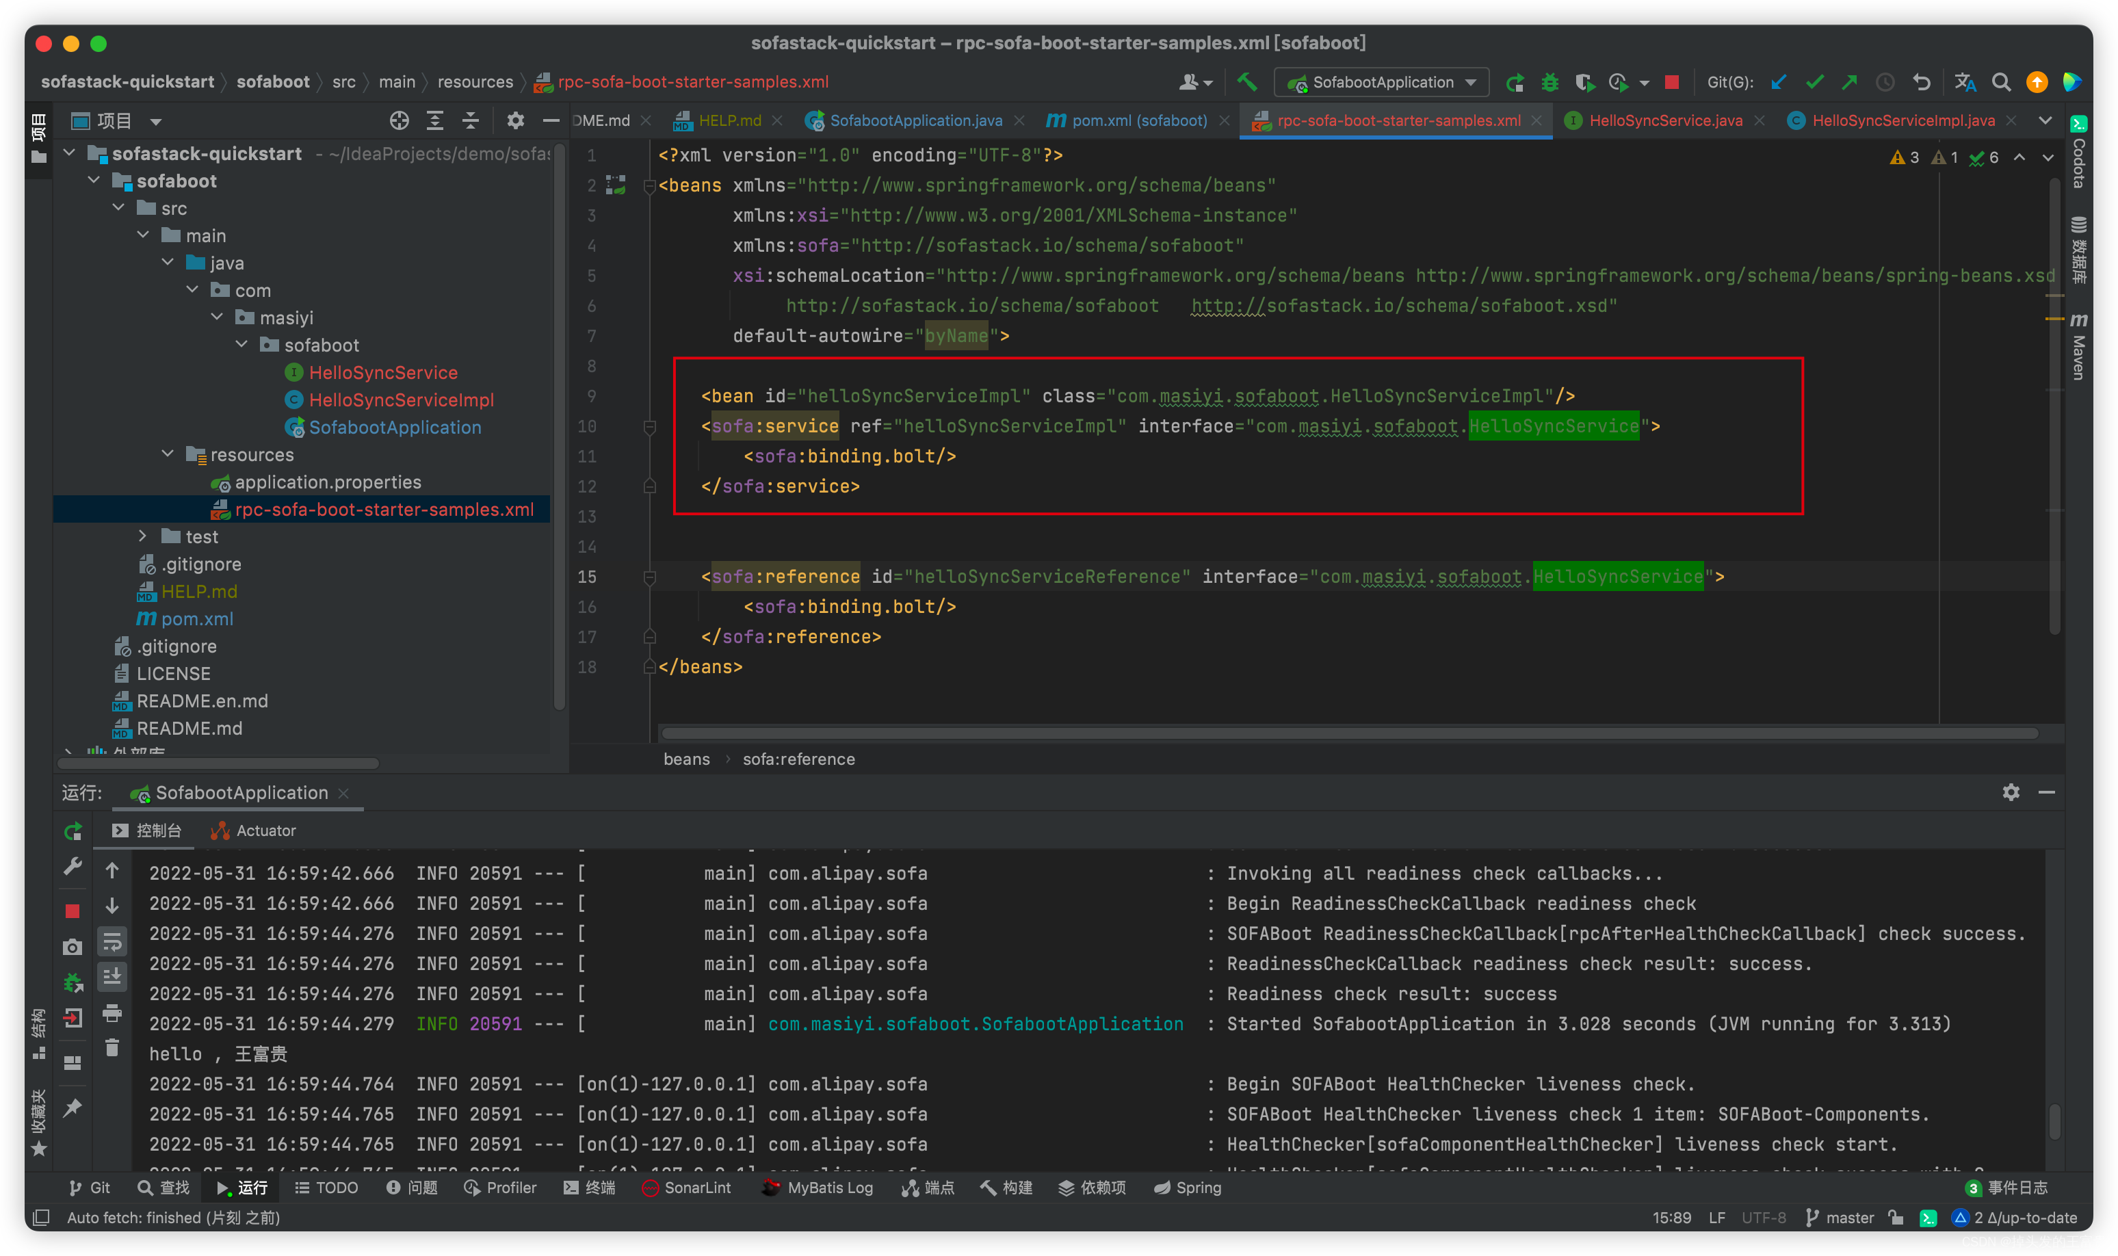Collapse the sofaboot module folder

[x=95, y=181]
